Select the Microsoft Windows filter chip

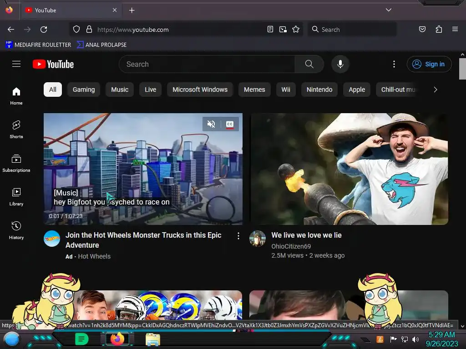[x=200, y=90]
